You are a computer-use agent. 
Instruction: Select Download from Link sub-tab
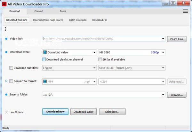(x=17, y=20)
